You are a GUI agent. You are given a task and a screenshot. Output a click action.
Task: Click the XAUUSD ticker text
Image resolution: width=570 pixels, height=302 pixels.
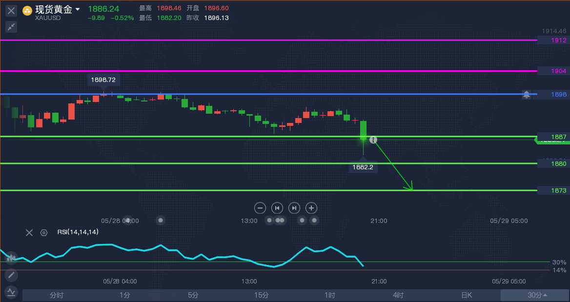tap(48, 18)
